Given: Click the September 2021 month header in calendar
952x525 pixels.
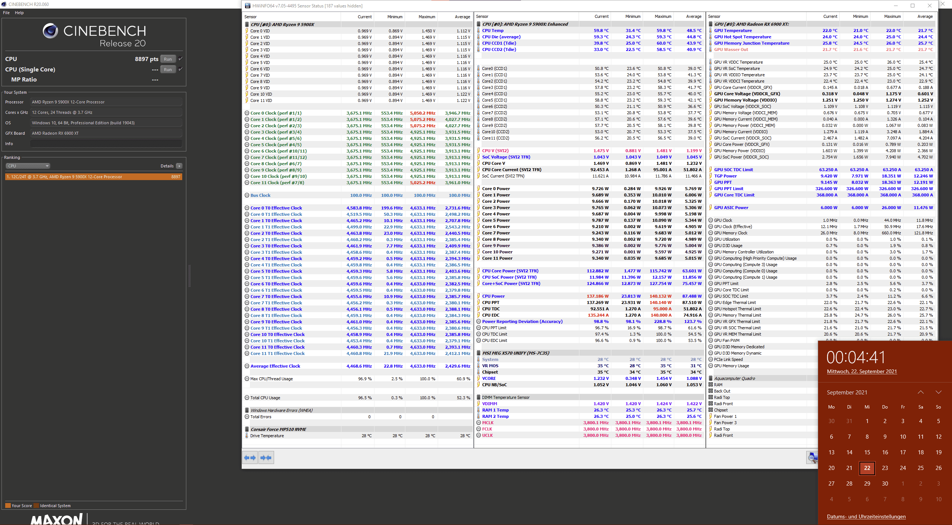Looking at the screenshot, I should 847,393.
